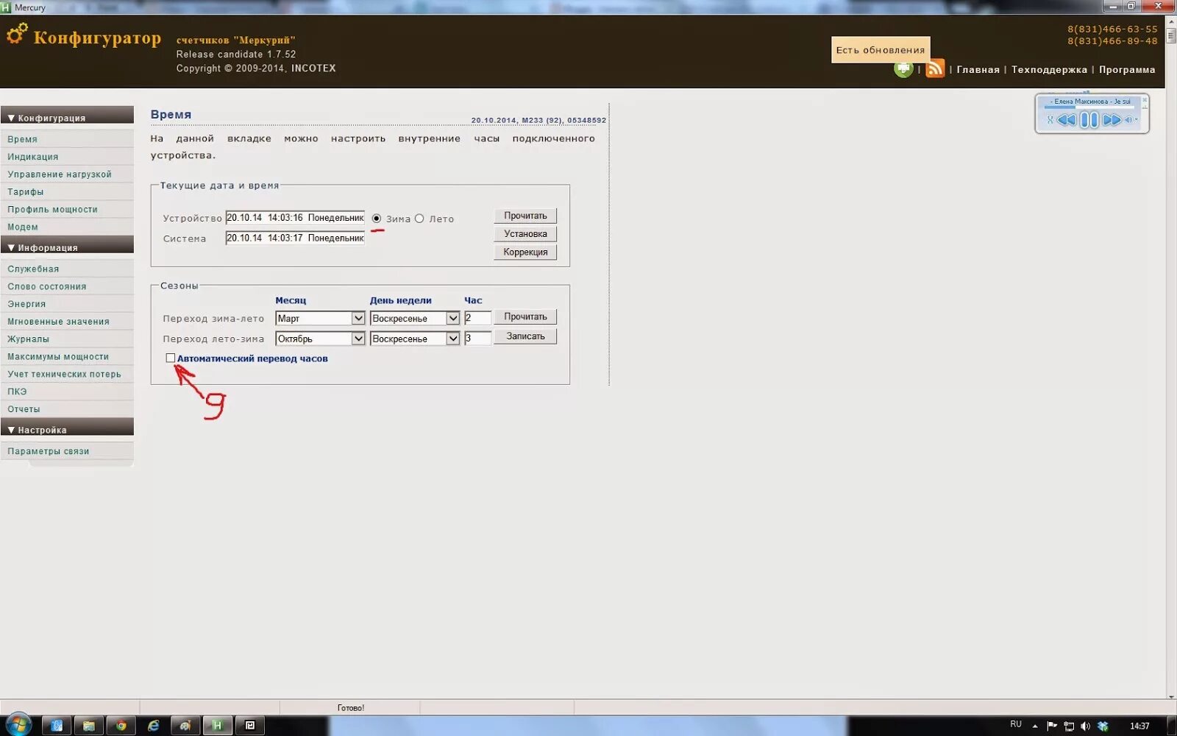Click the green printer icon in header
The width and height of the screenshot is (1177, 736).
coord(903,69)
